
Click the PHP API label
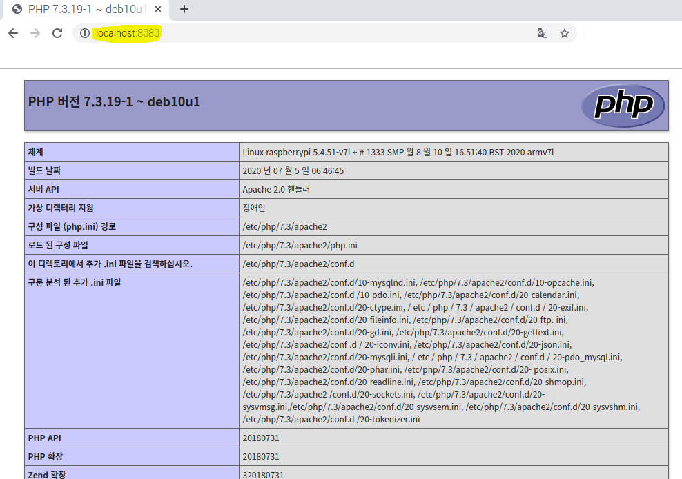click(x=44, y=438)
